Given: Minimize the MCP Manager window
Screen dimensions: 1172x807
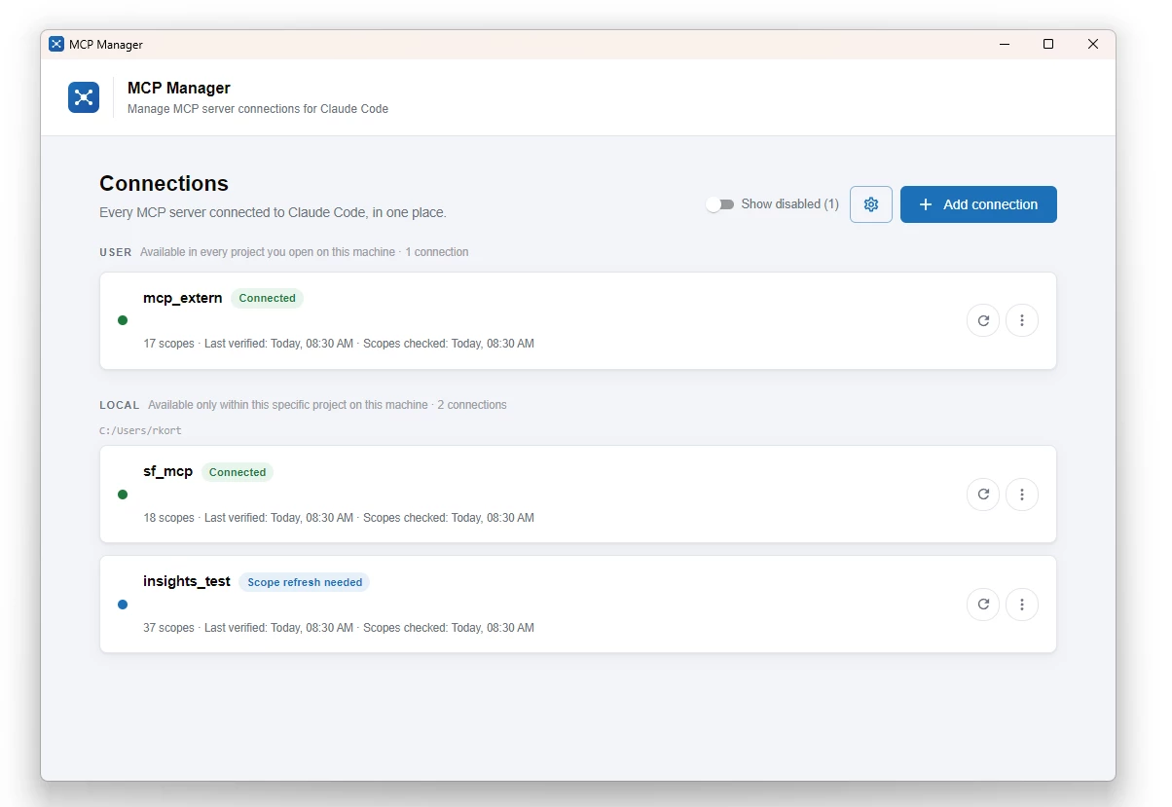Looking at the screenshot, I should (x=1004, y=44).
